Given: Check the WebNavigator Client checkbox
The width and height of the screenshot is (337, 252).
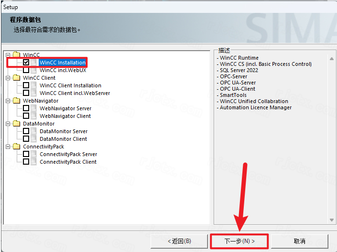Looking at the screenshot, I should pos(26,116).
